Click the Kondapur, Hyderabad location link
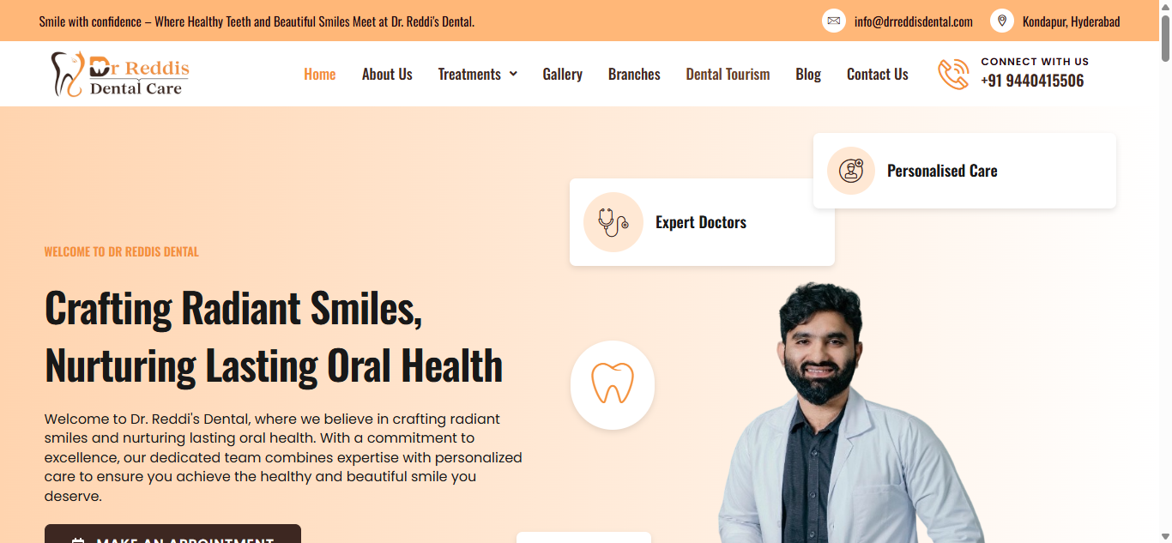Viewport: 1172px width, 543px height. click(1071, 21)
